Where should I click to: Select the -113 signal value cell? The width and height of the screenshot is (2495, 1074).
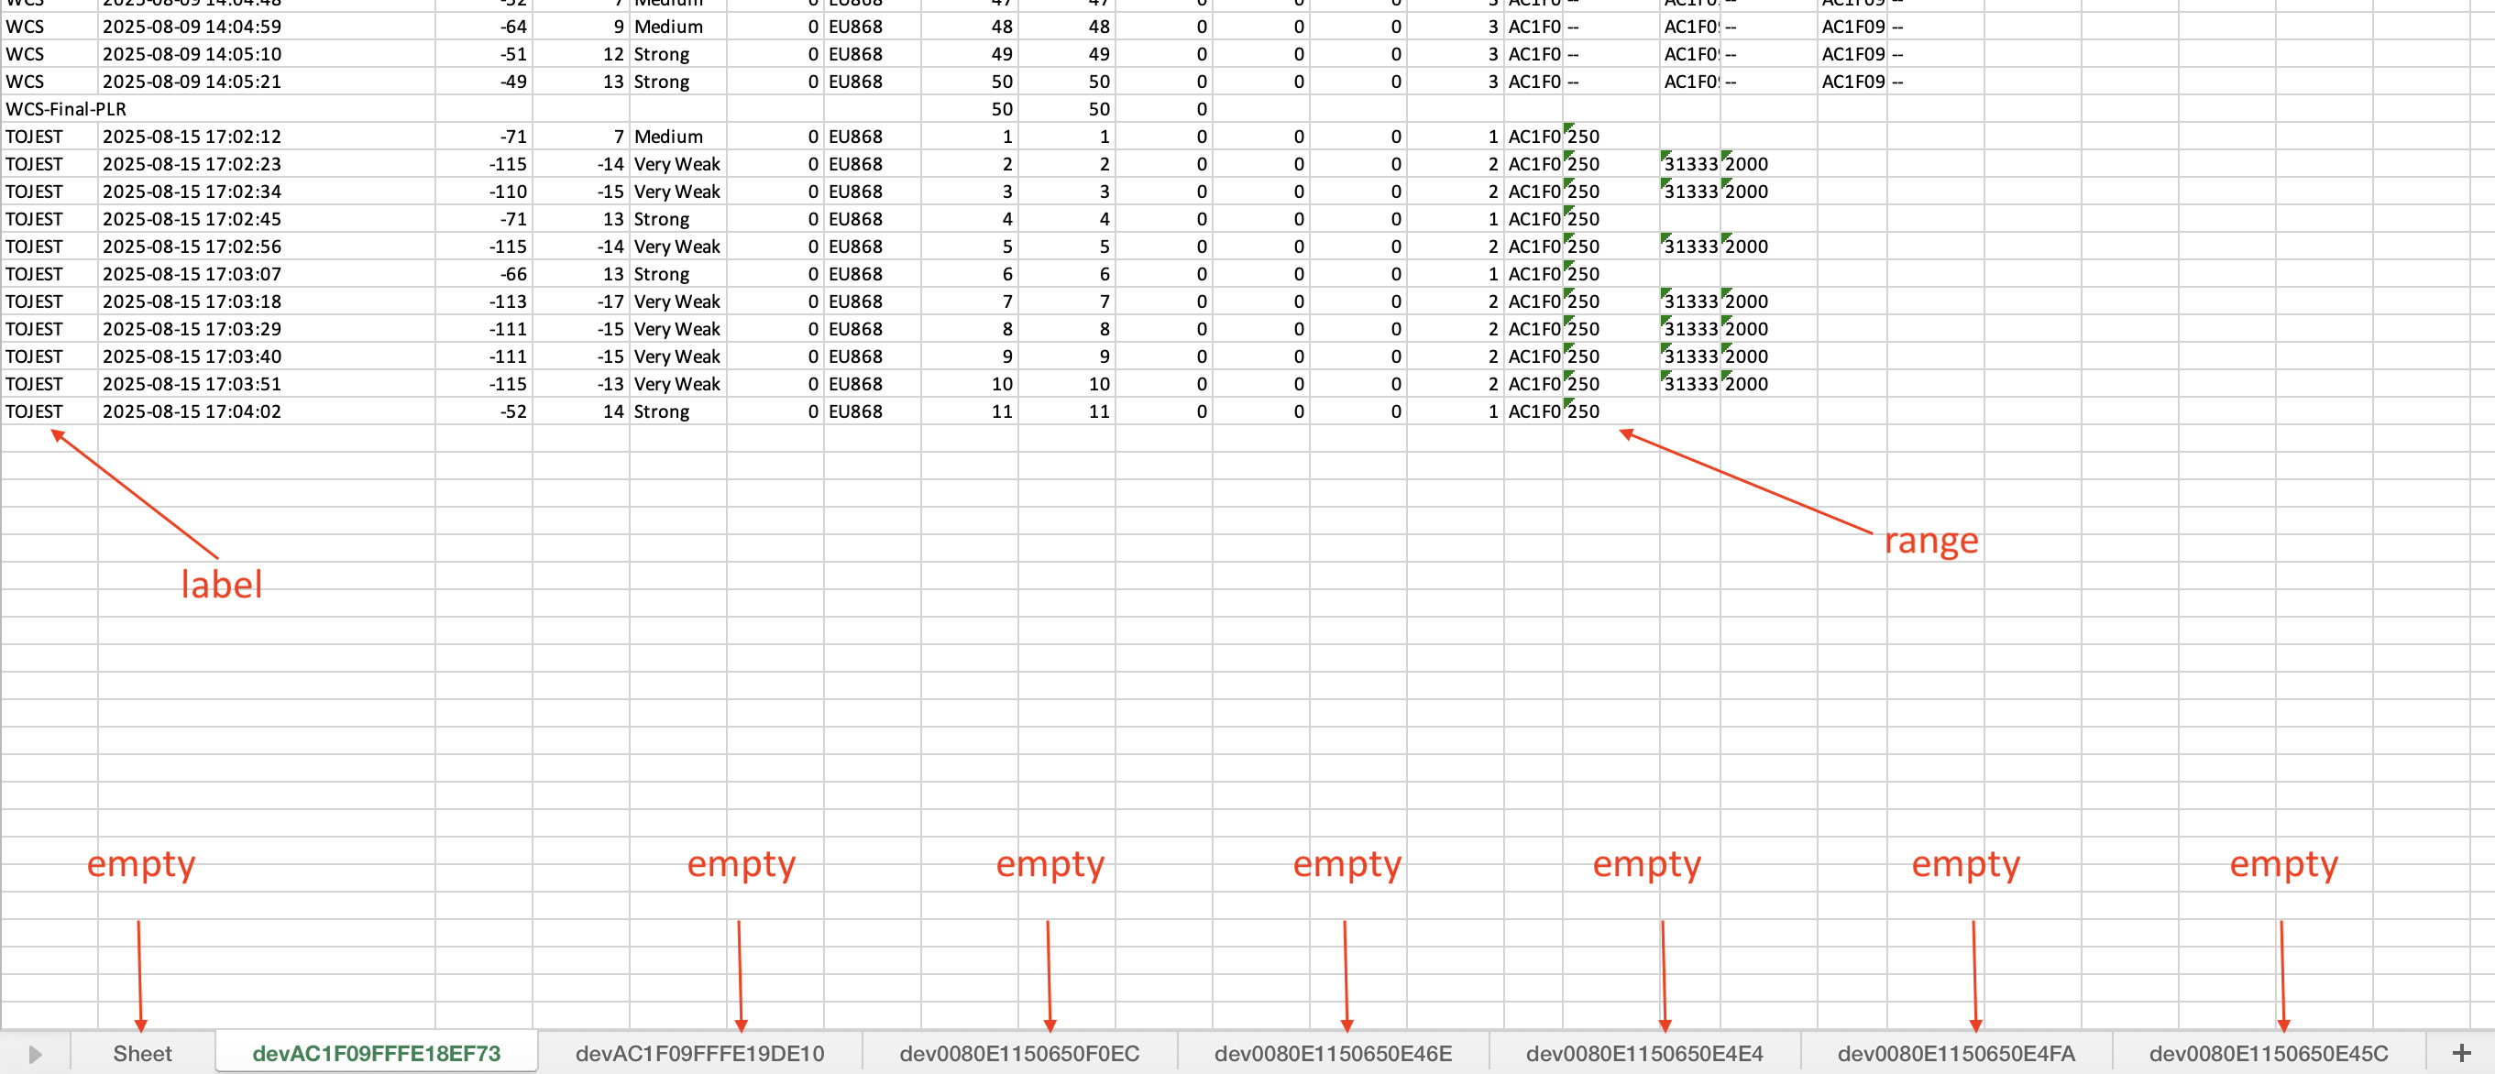pos(508,301)
